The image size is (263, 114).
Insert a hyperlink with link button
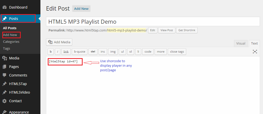click(66, 52)
